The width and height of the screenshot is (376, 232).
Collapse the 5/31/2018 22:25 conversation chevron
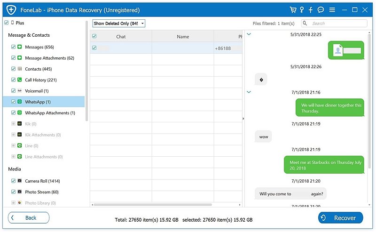(x=249, y=34)
